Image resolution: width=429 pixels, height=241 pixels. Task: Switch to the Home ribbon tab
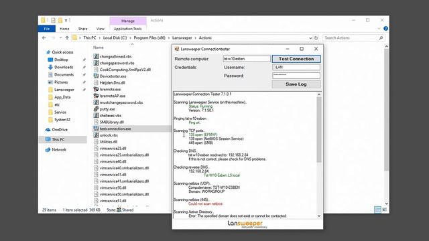click(64, 29)
